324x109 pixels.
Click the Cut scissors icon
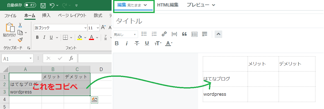click(20, 25)
